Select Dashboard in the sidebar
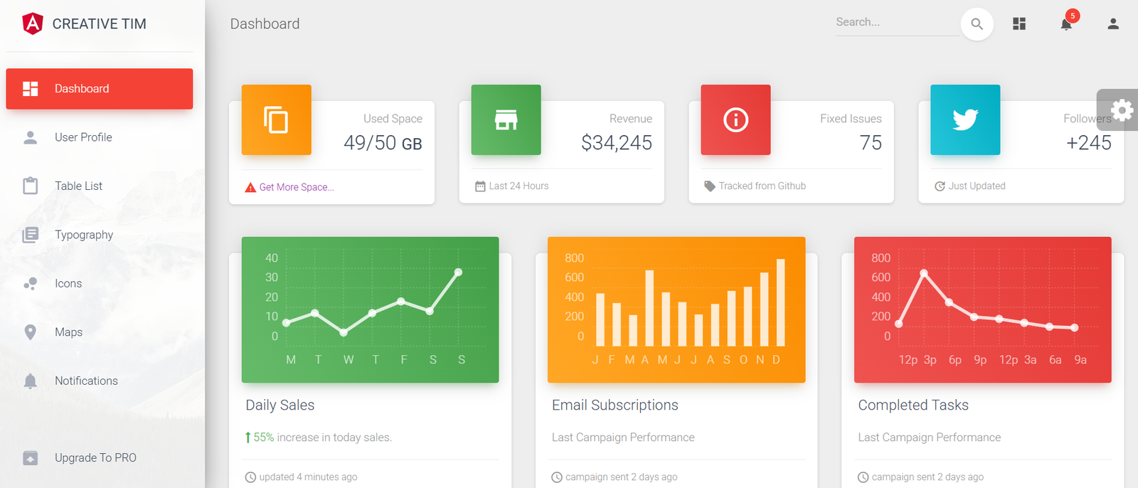1138x488 pixels. [x=100, y=89]
